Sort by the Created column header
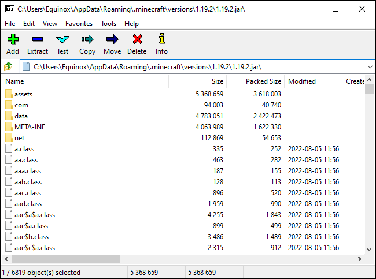The image size is (376, 279). 353,81
